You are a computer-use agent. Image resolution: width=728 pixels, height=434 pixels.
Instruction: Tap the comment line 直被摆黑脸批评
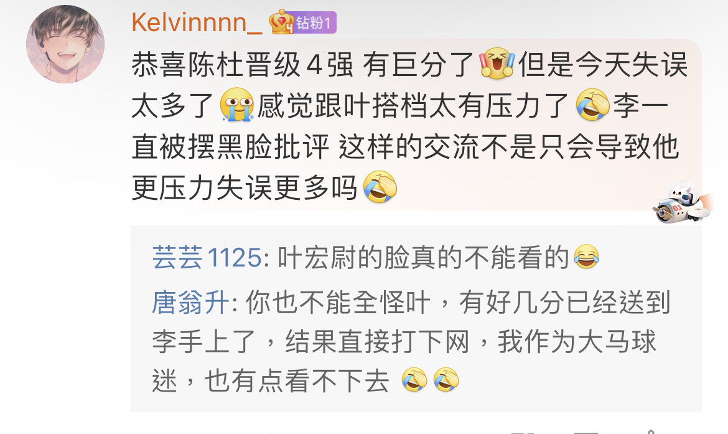point(231,147)
